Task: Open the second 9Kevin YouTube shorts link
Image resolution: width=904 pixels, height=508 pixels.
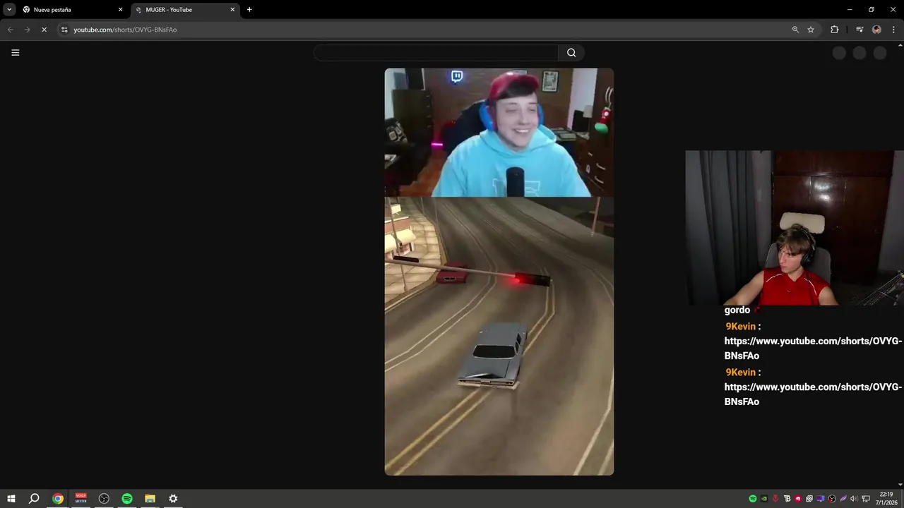Action: (x=812, y=394)
